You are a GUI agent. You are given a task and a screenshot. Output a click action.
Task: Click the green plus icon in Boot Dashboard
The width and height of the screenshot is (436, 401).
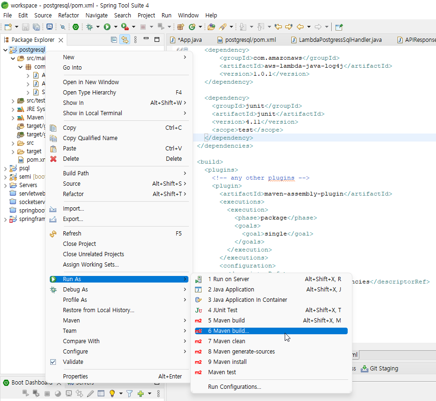(140, 393)
